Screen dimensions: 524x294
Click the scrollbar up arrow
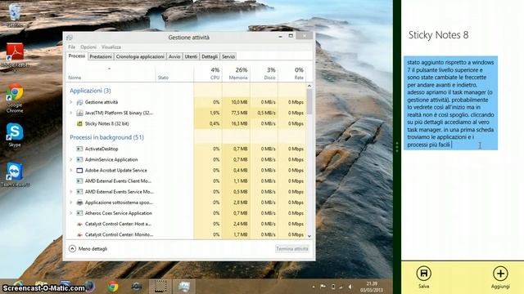[x=309, y=86]
